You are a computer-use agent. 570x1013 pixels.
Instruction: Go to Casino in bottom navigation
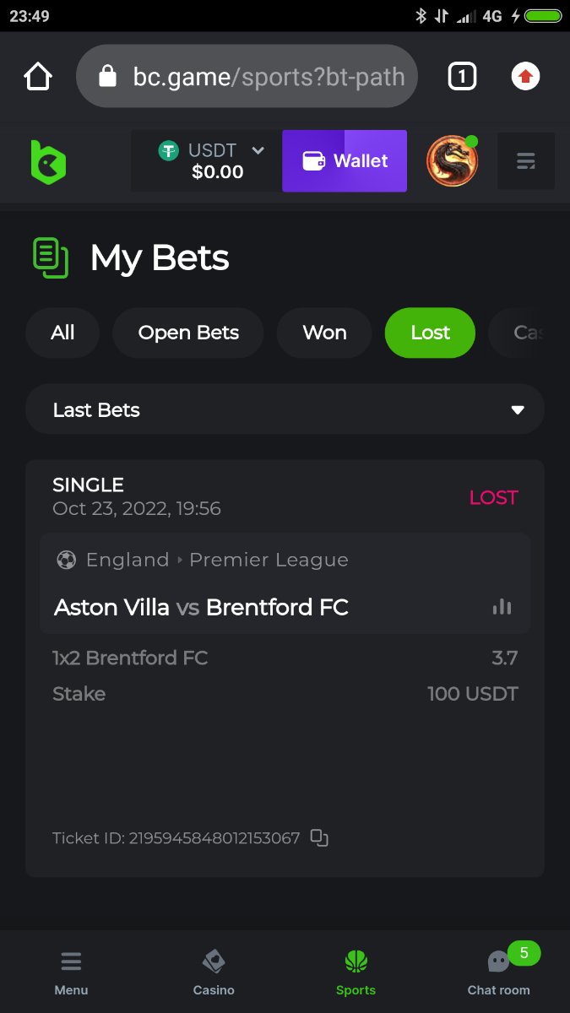tap(214, 971)
